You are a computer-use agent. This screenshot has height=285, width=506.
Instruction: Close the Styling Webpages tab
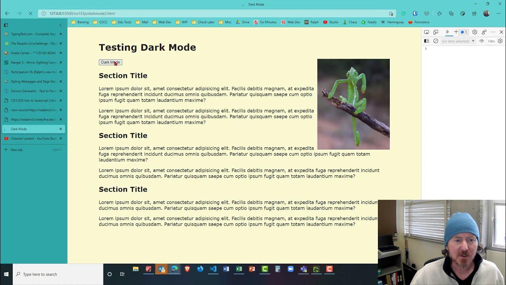[x=60, y=82]
